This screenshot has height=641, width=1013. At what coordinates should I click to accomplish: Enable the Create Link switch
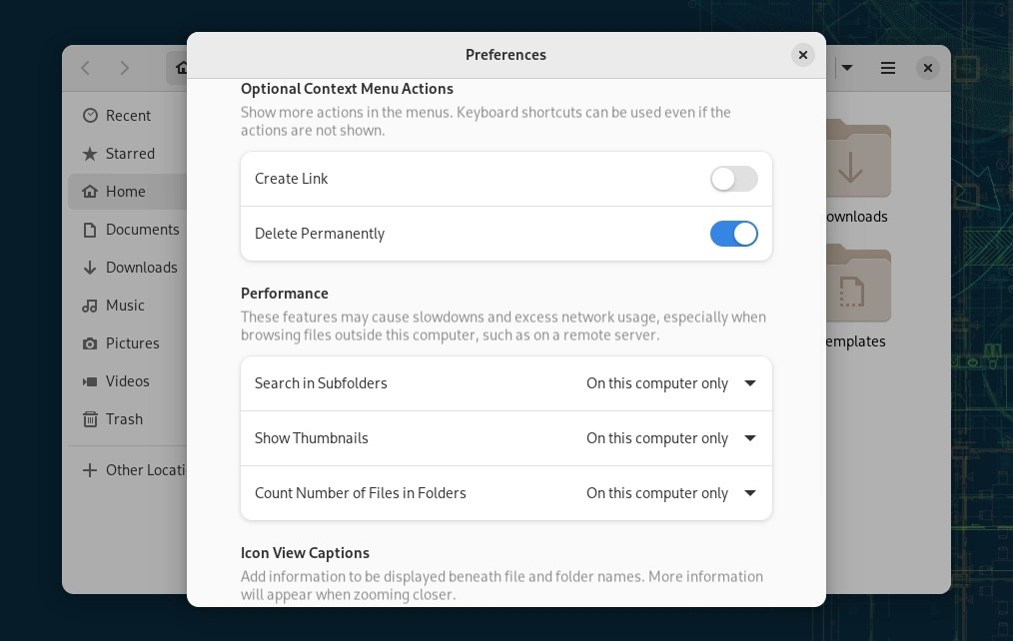click(733, 179)
